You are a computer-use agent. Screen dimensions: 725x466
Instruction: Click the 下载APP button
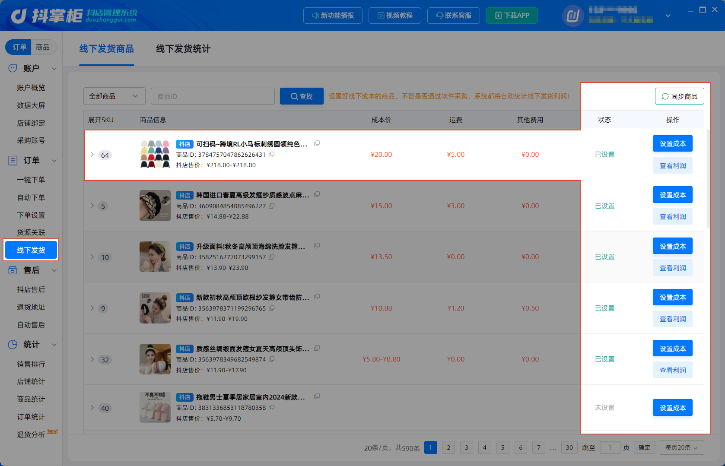(x=512, y=16)
